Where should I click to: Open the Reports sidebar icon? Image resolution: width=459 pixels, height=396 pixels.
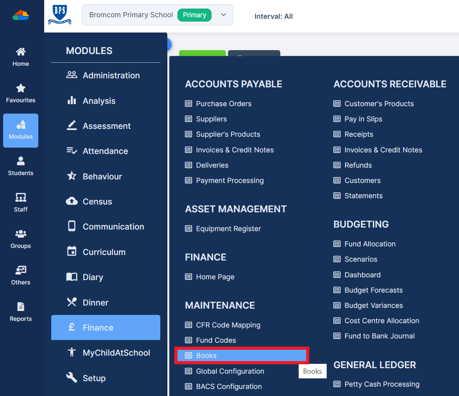(20, 307)
